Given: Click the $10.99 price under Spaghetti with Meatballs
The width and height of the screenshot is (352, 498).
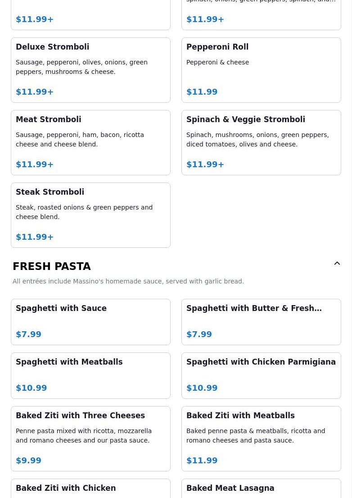Looking at the screenshot, I should [32, 388].
